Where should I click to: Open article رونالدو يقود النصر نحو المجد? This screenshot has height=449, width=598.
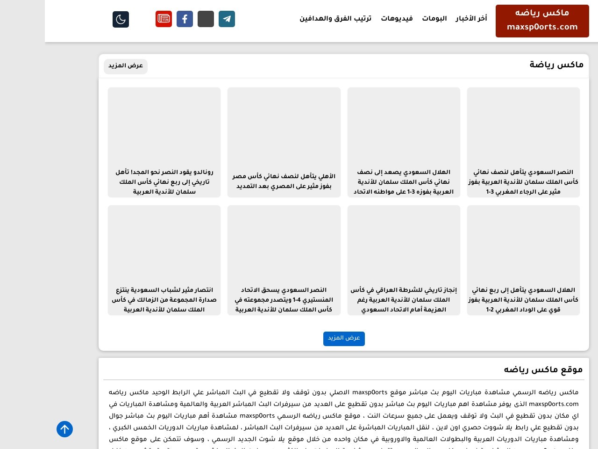click(164, 182)
